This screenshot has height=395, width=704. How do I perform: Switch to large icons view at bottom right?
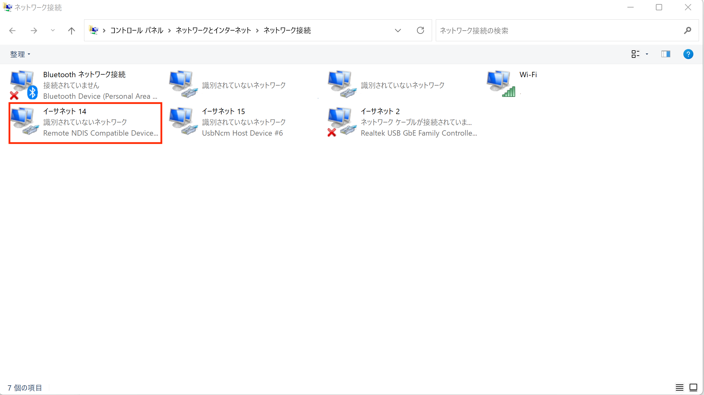pos(693,387)
